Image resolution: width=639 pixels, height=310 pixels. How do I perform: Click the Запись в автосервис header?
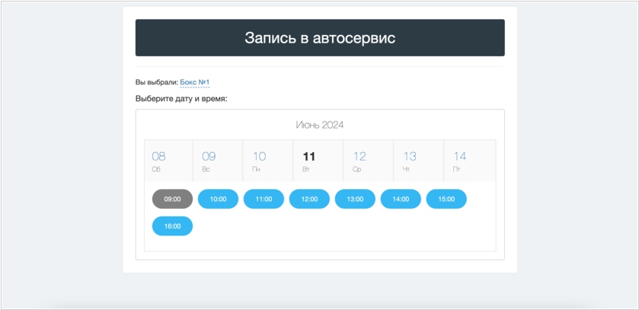[320, 38]
